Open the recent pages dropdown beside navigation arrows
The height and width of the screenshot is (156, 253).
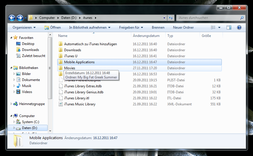[26, 18]
